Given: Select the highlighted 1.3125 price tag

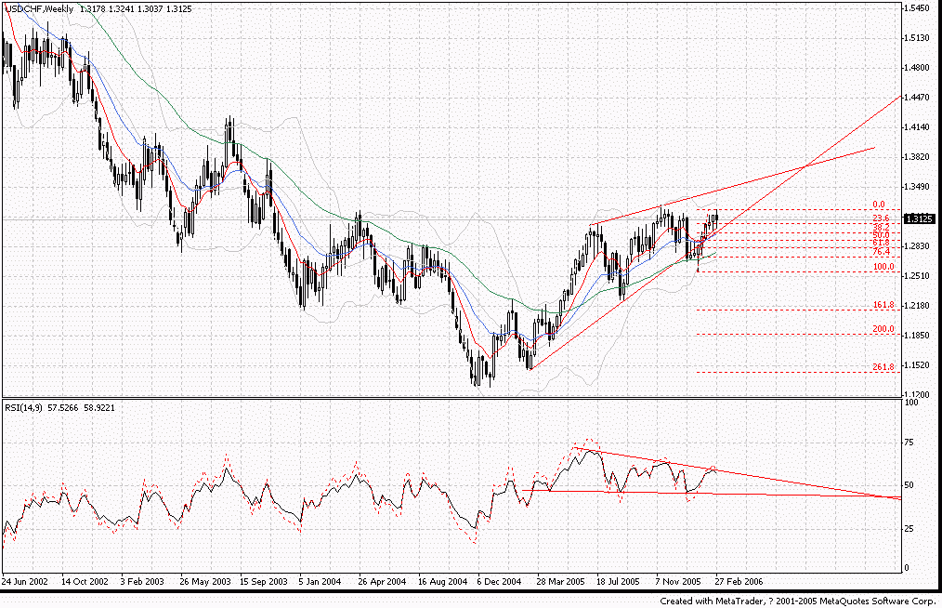Looking at the screenshot, I should (x=922, y=217).
